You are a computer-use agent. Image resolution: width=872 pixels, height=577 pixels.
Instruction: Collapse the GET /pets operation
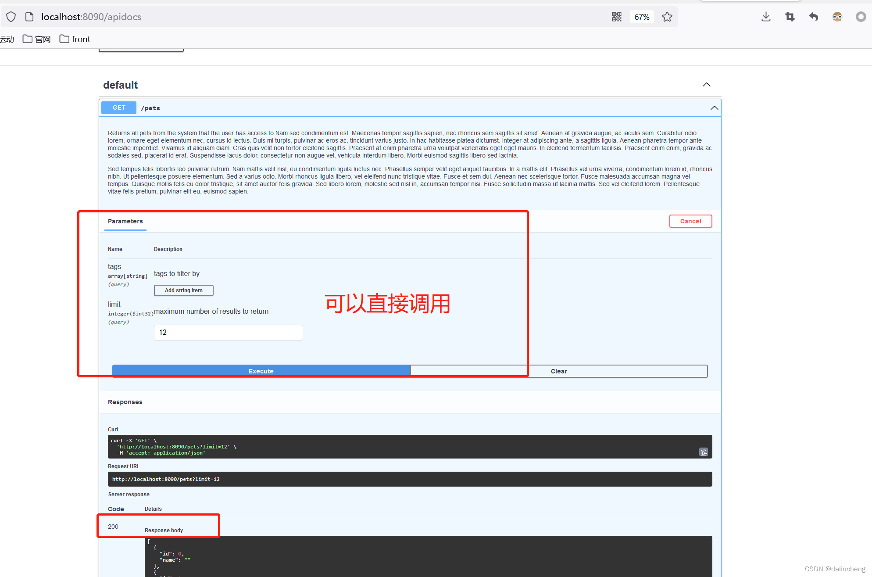click(x=714, y=108)
